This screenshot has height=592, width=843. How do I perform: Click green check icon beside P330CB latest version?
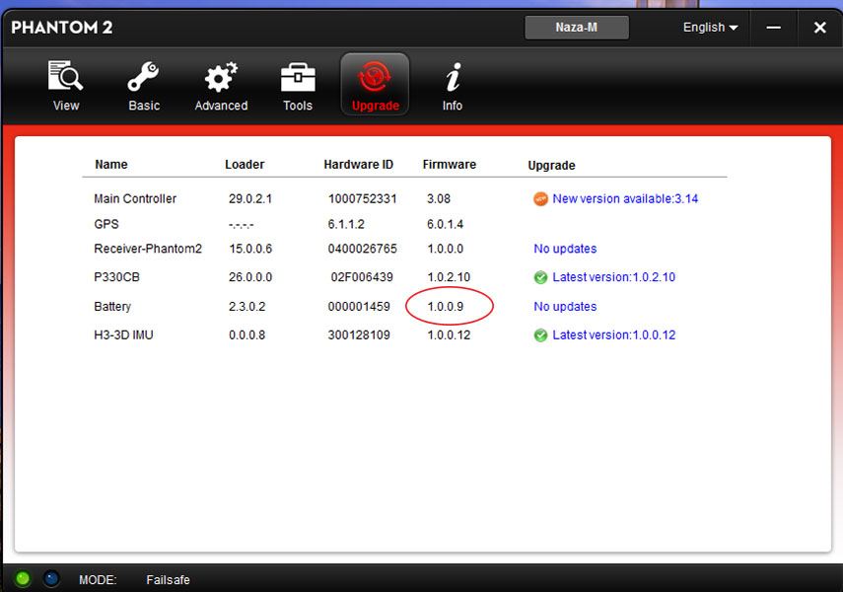click(x=540, y=277)
